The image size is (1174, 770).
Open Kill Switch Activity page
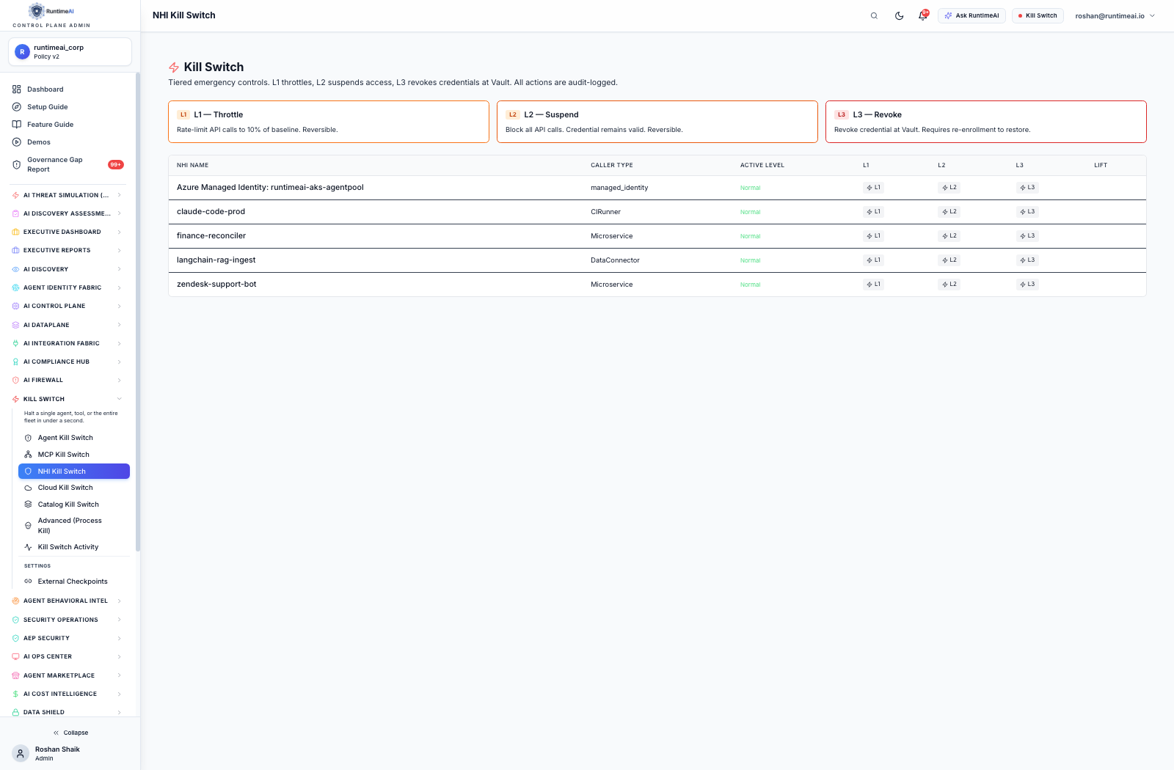(73, 547)
